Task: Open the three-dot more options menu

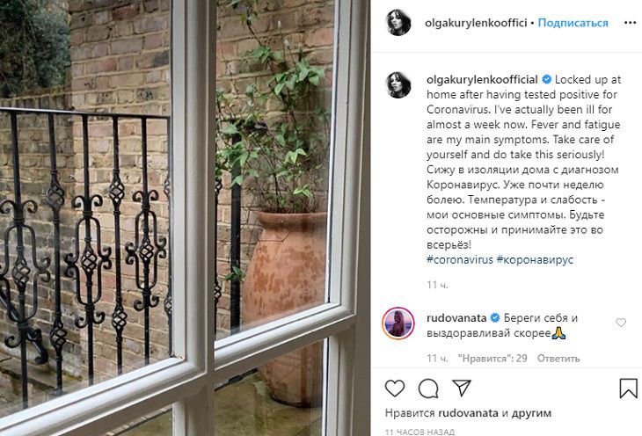Action: click(630, 23)
